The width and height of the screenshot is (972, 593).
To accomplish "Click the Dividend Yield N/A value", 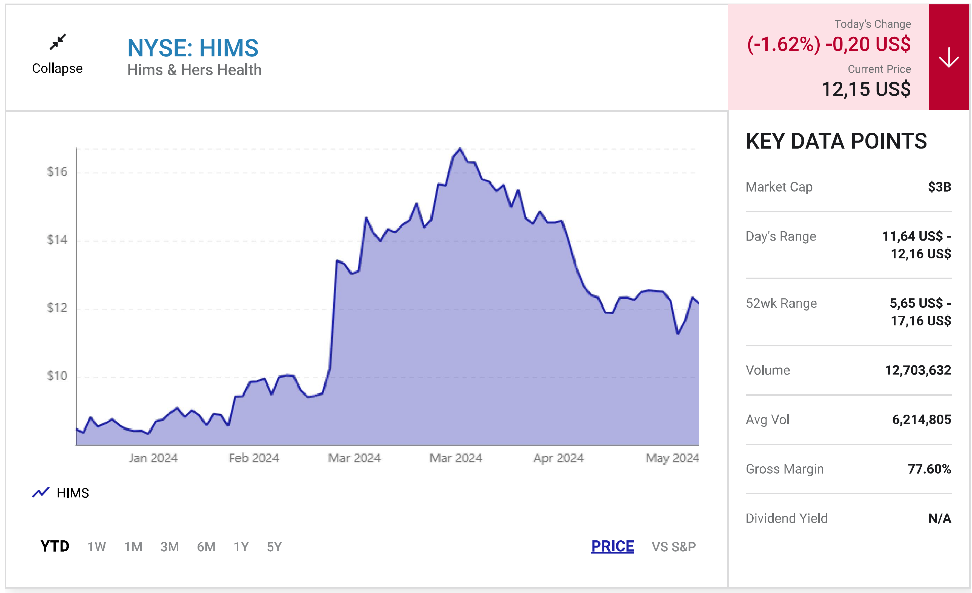I will point(940,518).
